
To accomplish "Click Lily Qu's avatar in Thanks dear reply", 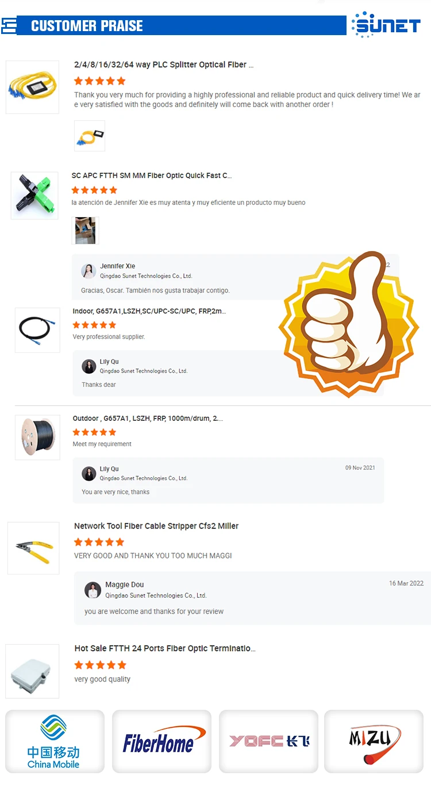I will point(88,367).
